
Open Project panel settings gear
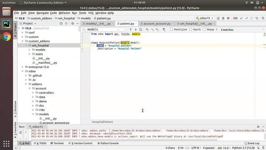(x=73, y=23)
